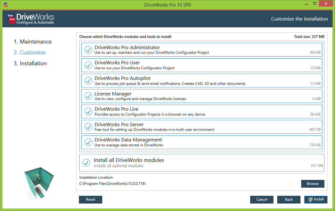The height and width of the screenshot is (211, 335).
Task: Click the 3 MB size of License Manager
Action: pos(316,99)
